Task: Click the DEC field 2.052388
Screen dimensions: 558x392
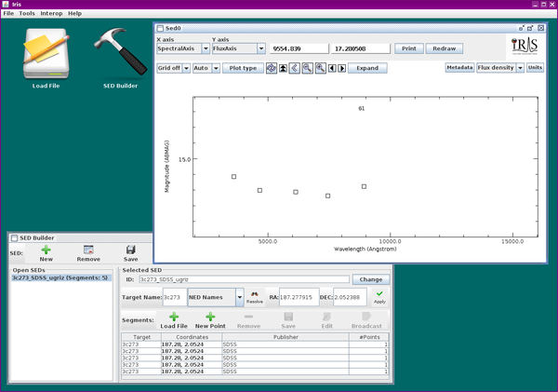Action: 350,297
